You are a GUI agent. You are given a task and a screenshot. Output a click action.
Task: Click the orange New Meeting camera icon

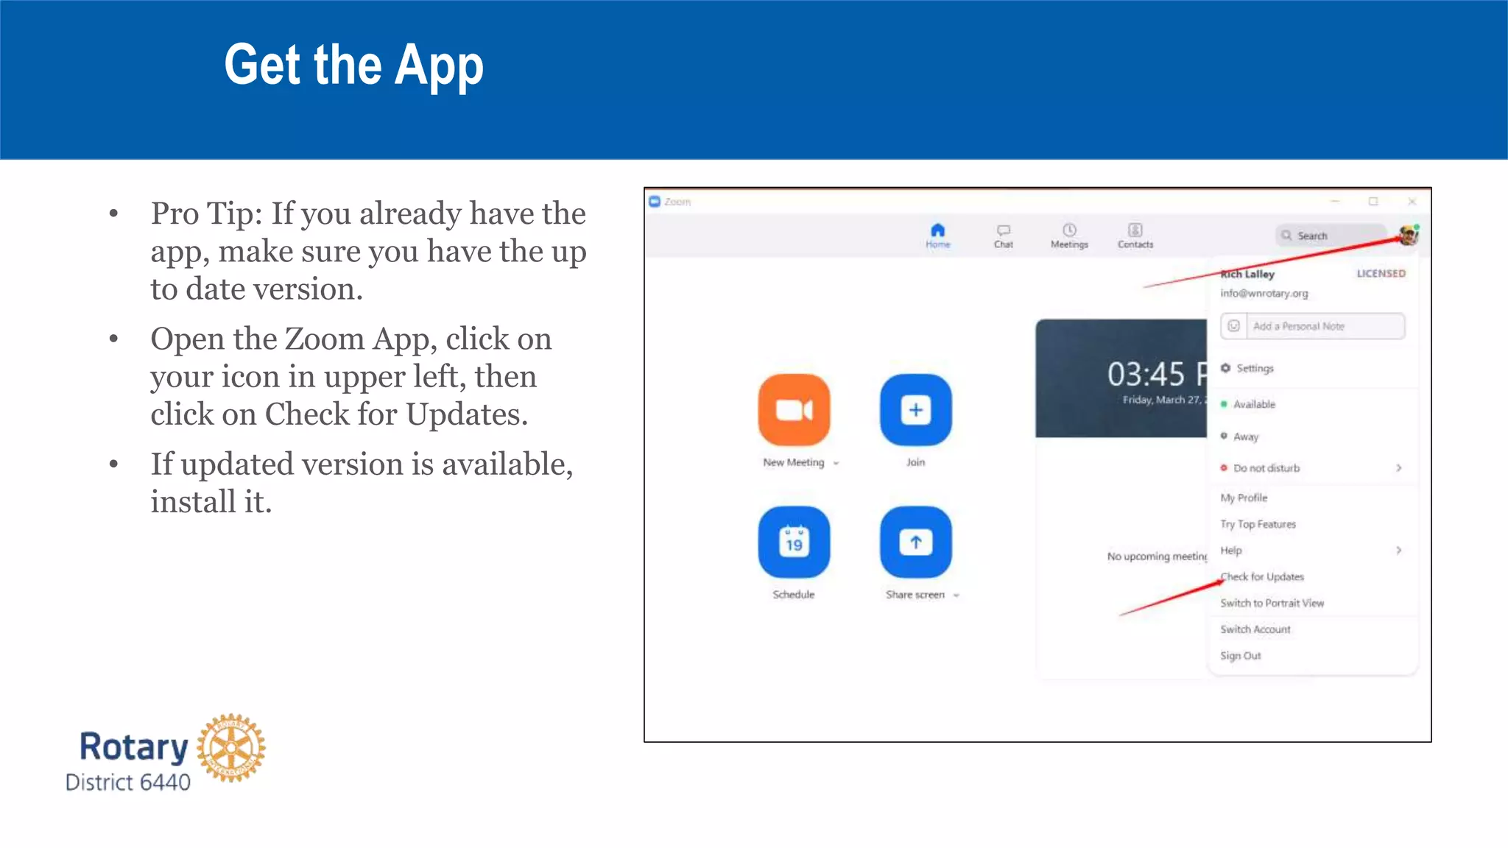click(794, 410)
